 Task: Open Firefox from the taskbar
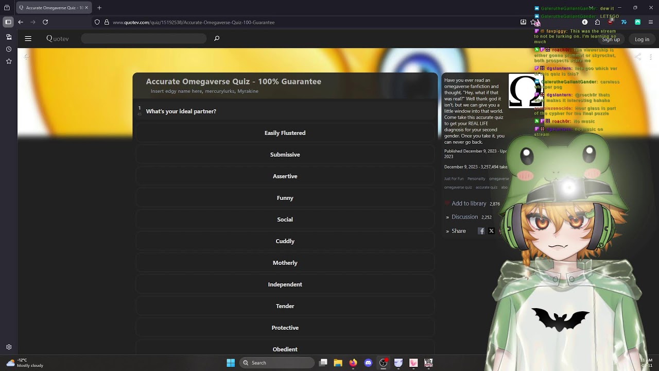(x=353, y=363)
